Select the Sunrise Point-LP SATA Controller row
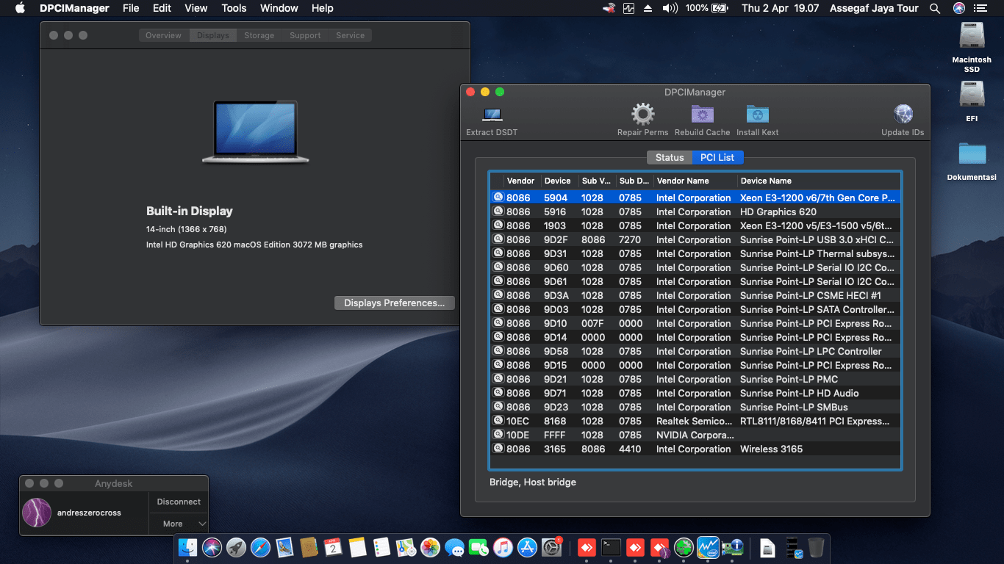 point(695,309)
